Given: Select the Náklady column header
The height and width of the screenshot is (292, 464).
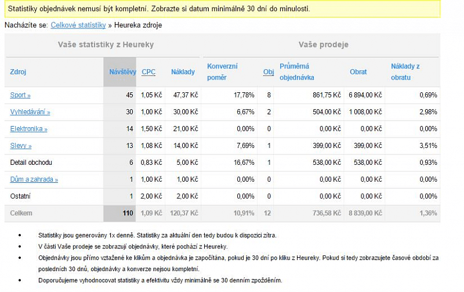Looking at the screenshot, I should [183, 72].
